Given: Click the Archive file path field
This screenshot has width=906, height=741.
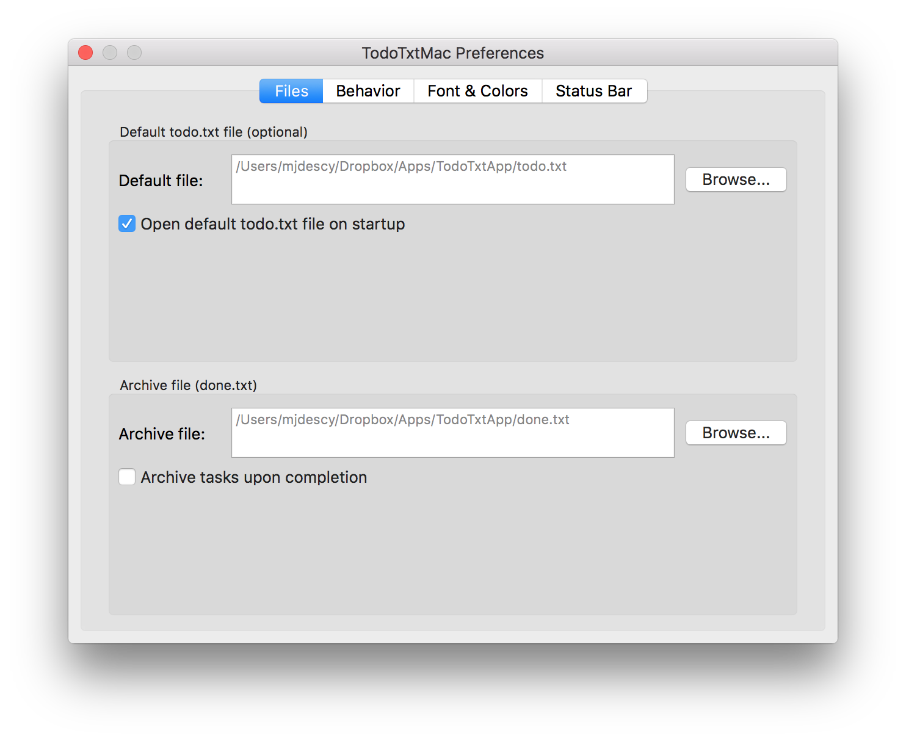Looking at the screenshot, I should 453,433.
